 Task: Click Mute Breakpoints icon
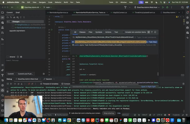[x=32, y=84]
